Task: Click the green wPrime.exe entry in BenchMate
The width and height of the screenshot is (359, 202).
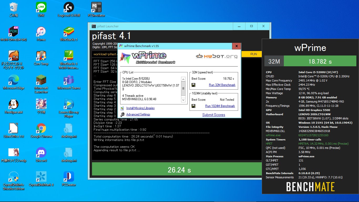Action: click(x=273, y=135)
